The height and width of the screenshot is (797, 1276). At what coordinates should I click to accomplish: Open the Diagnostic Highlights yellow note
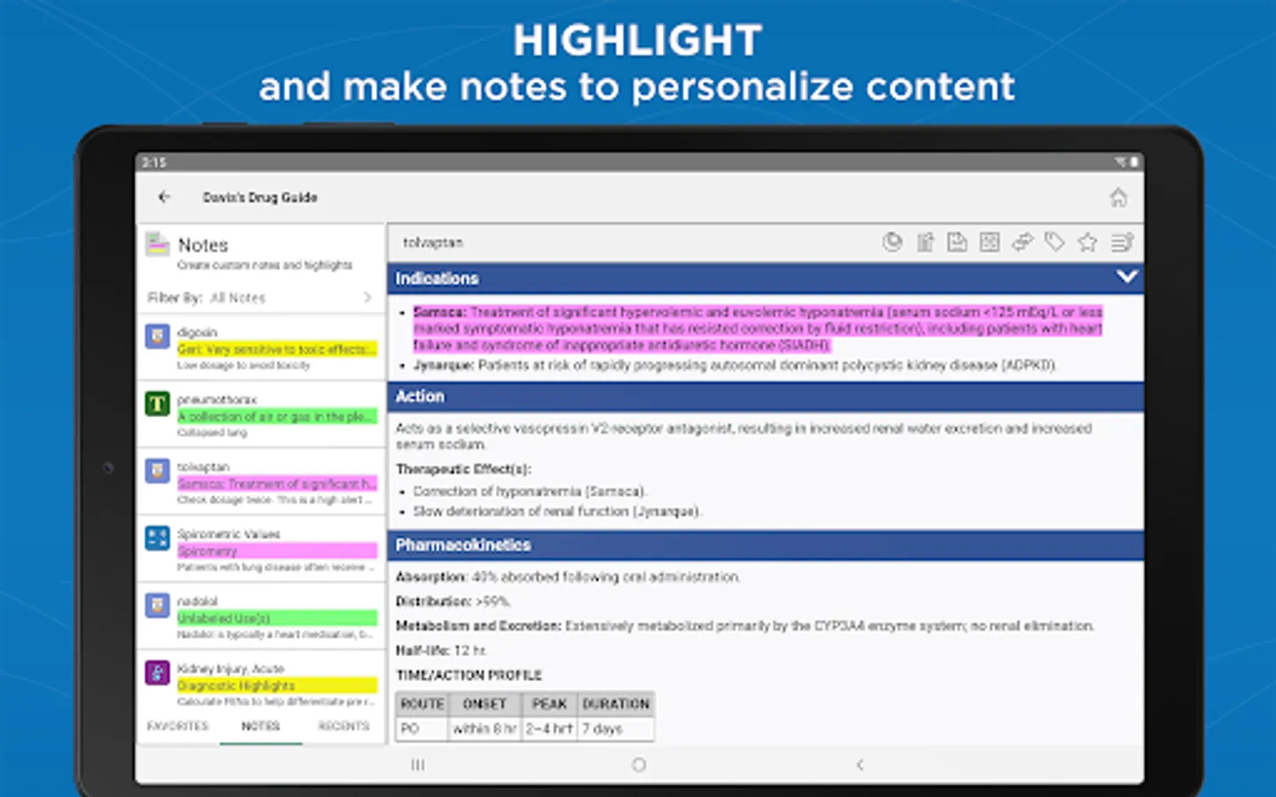click(x=277, y=685)
